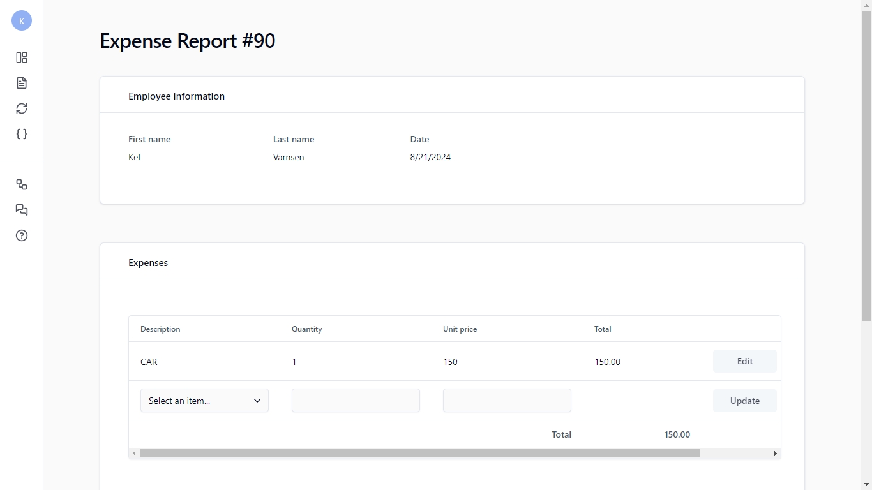Open the curly braces code icon
Screen dimensions: 872x490
(x=22, y=134)
